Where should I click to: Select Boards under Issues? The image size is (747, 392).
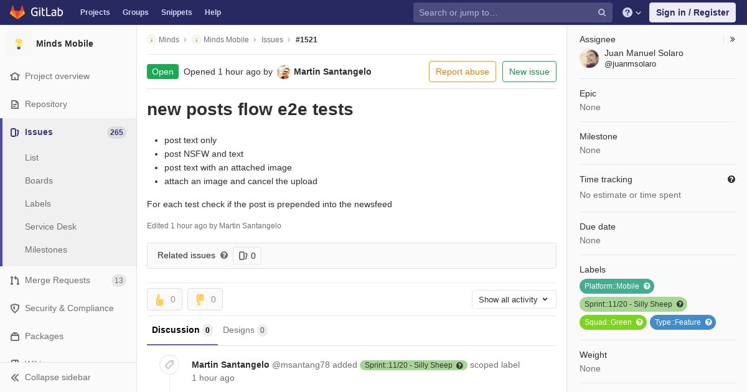click(x=39, y=180)
